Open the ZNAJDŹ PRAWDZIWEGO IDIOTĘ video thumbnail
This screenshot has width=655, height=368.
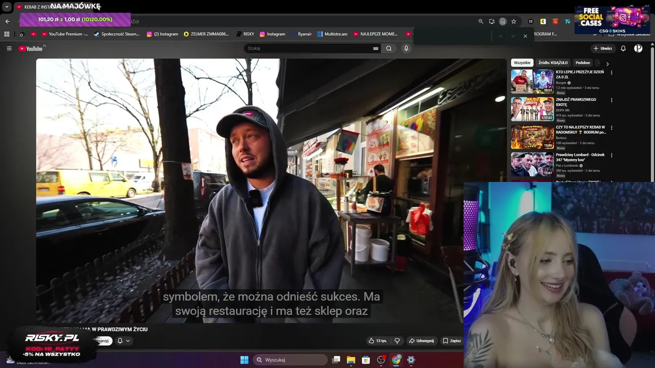(532, 109)
